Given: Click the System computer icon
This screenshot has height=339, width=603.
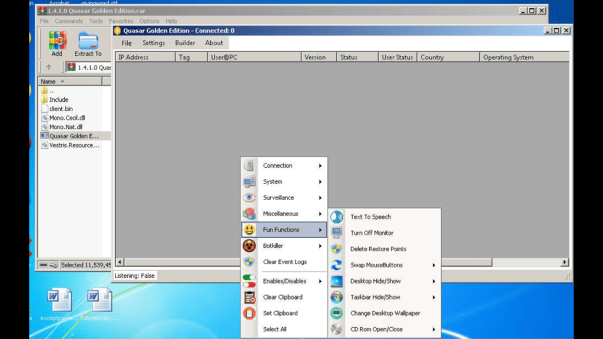Looking at the screenshot, I should pyautogui.click(x=249, y=182).
